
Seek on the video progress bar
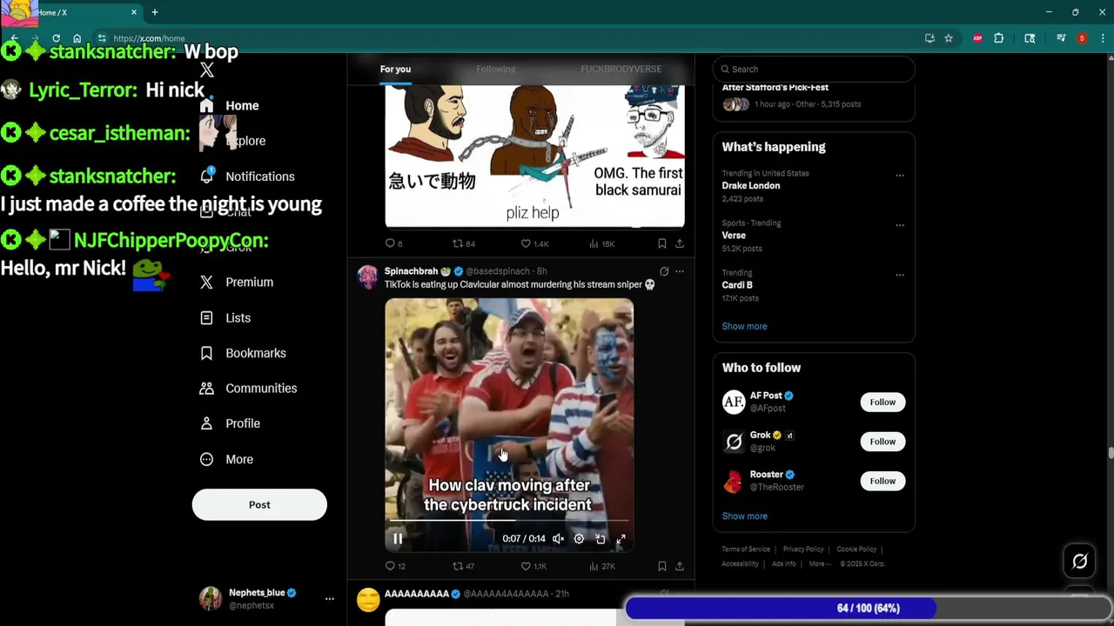click(x=509, y=521)
